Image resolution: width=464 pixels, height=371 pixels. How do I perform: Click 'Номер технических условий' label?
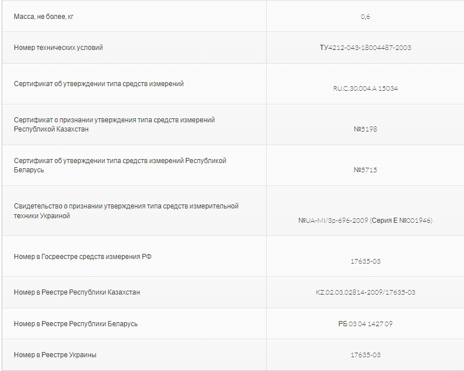point(59,48)
